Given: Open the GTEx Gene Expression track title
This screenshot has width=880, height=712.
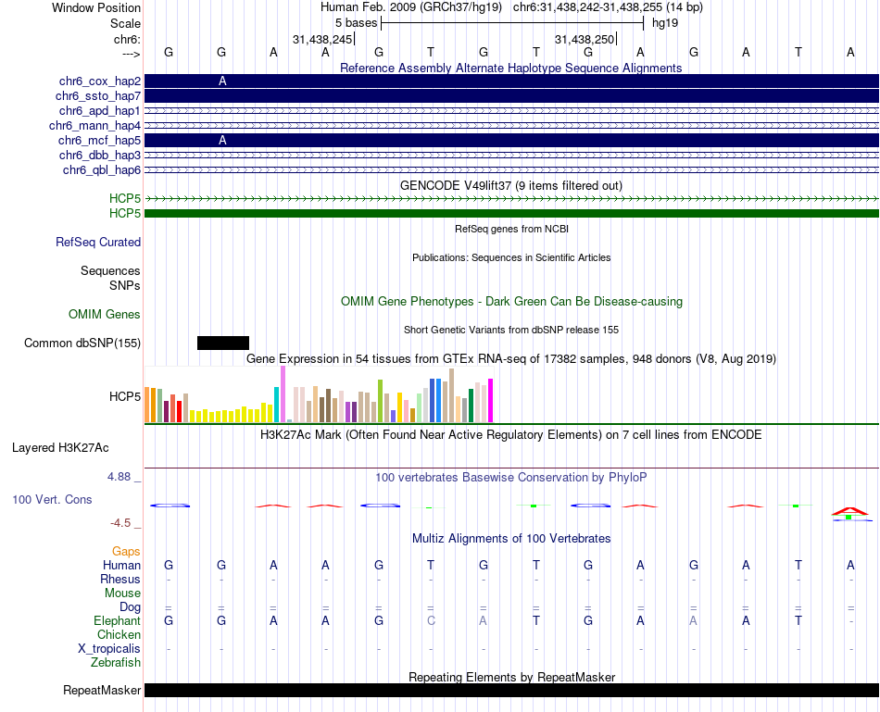Looking at the screenshot, I should (511, 358).
